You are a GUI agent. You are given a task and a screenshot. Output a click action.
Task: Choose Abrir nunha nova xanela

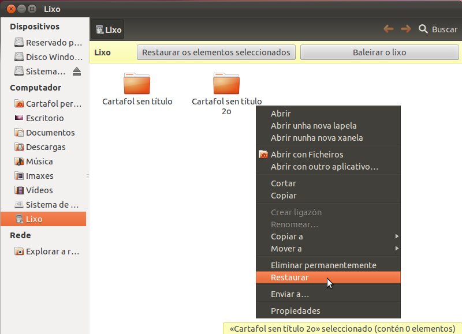(328, 138)
